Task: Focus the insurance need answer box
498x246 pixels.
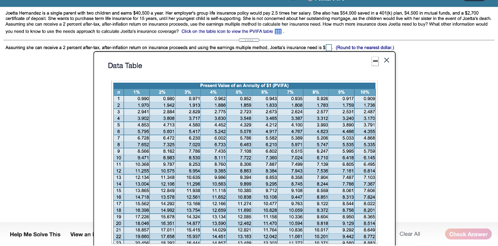Action: click(329, 48)
